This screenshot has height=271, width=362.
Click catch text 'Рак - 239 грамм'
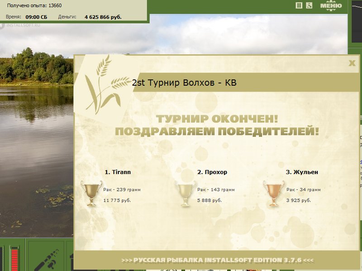pos(122,189)
